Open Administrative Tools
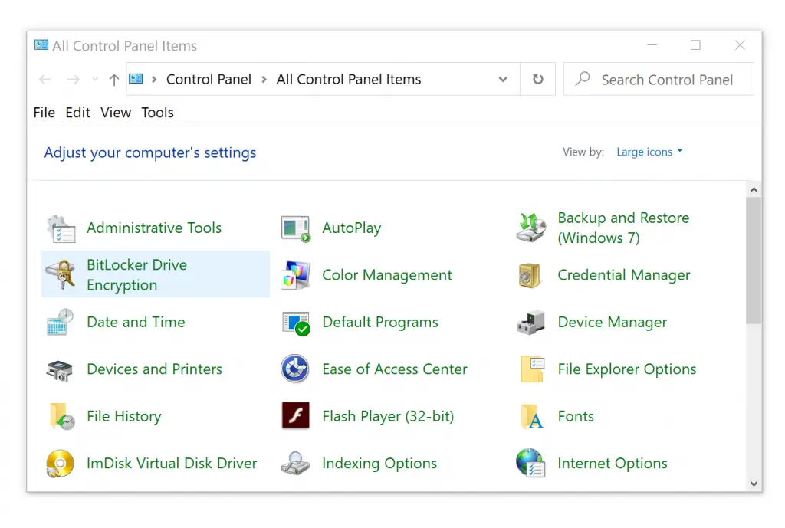Image resolution: width=785 pixels, height=528 pixels. tap(153, 228)
